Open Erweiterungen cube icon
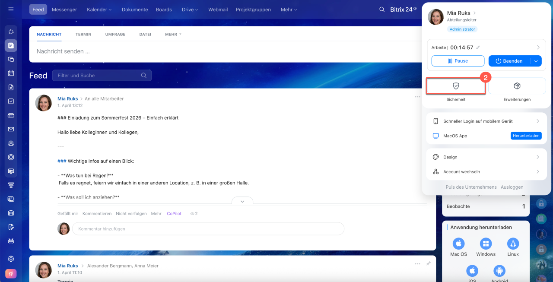Image resolution: width=553 pixels, height=282 pixels. 517,86
